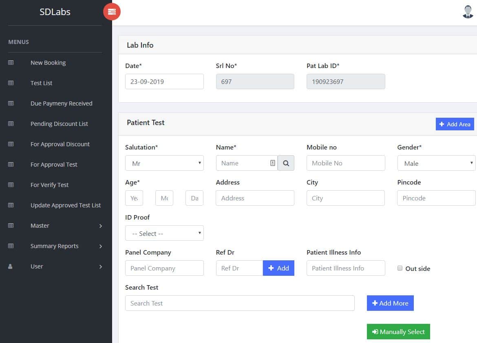Viewport: 477px width, 343px height.
Task: Click the grid icon beside Test List
Action: point(11,83)
